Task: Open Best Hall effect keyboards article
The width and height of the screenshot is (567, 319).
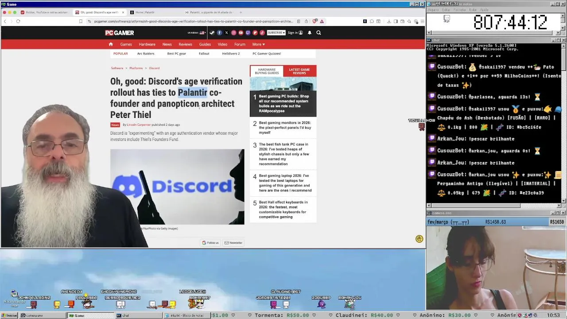Action: click(x=283, y=210)
